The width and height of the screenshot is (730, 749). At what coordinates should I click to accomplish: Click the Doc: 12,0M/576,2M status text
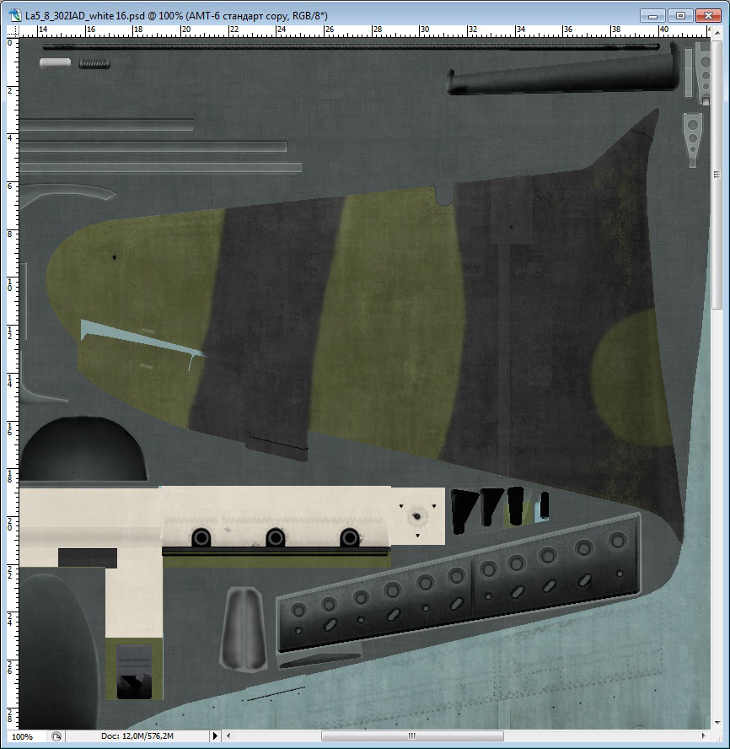click(x=137, y=736)
